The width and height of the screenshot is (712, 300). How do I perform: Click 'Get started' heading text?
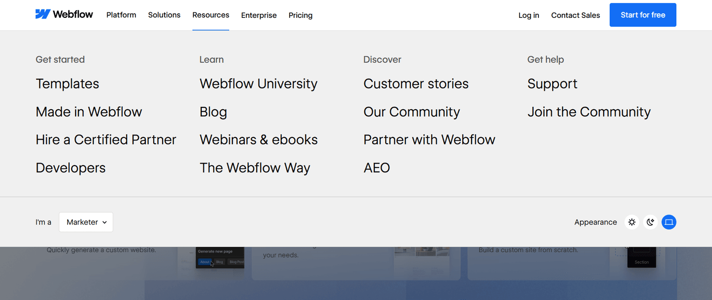click(x=60, y=60)
